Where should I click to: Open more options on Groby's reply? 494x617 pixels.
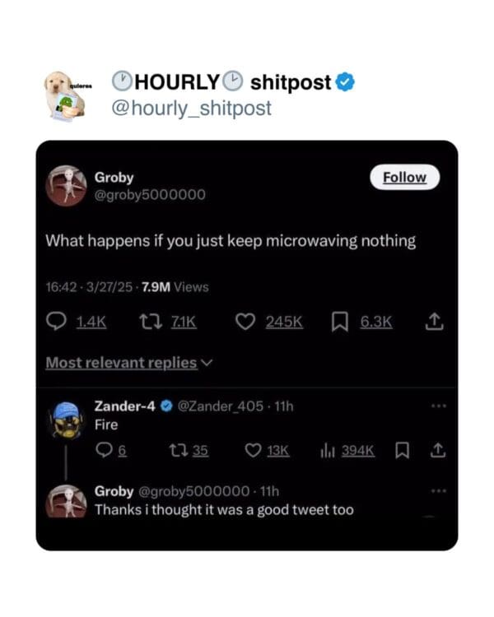point(438,491)
